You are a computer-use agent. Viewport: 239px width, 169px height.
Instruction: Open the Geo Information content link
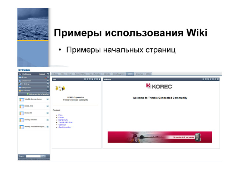[65, 127]
